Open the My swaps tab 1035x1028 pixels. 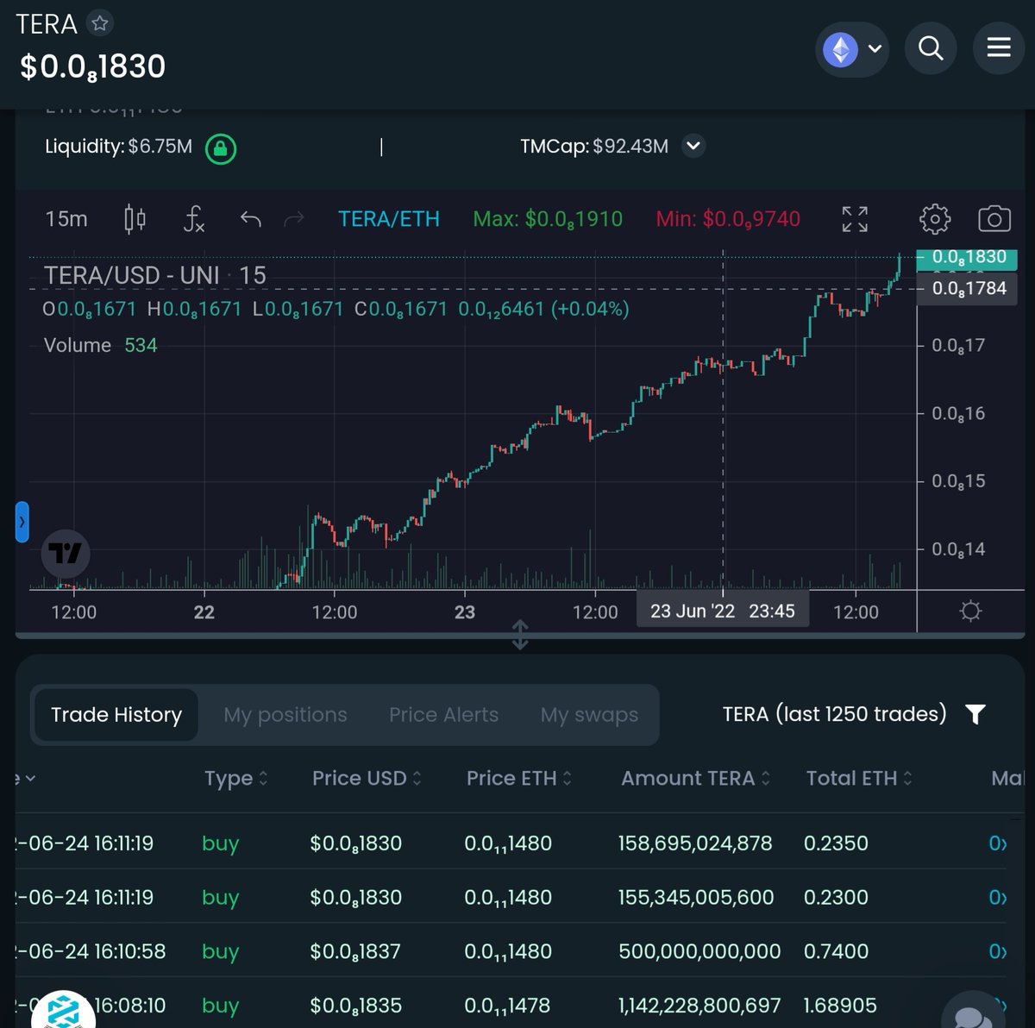[589, 715]
